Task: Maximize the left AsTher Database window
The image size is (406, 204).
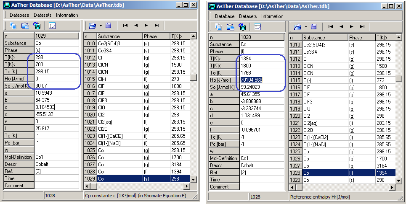Action: 186,5
